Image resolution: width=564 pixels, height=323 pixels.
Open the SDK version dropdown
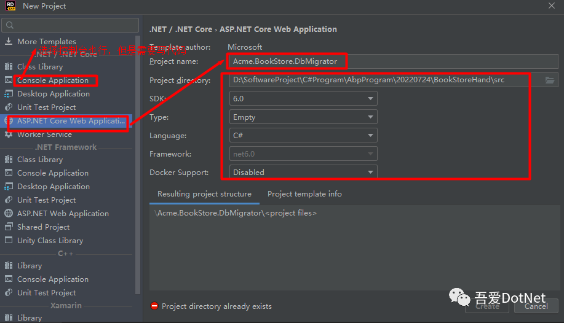click(x=304, y=99)
